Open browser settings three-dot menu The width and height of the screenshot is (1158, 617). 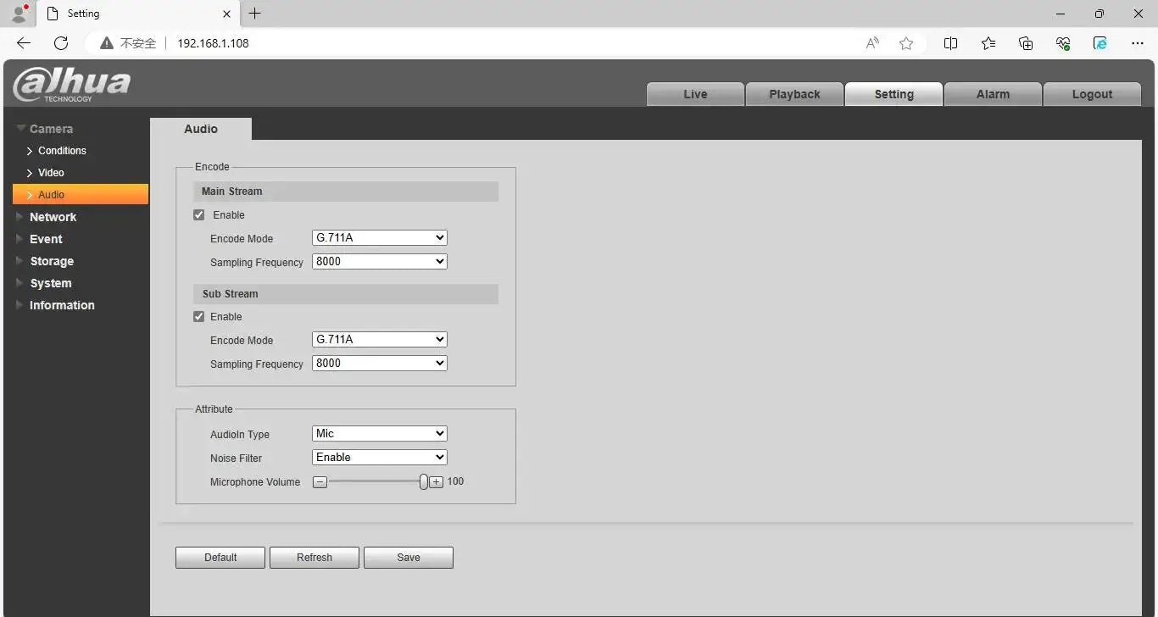click(1138, 43)
